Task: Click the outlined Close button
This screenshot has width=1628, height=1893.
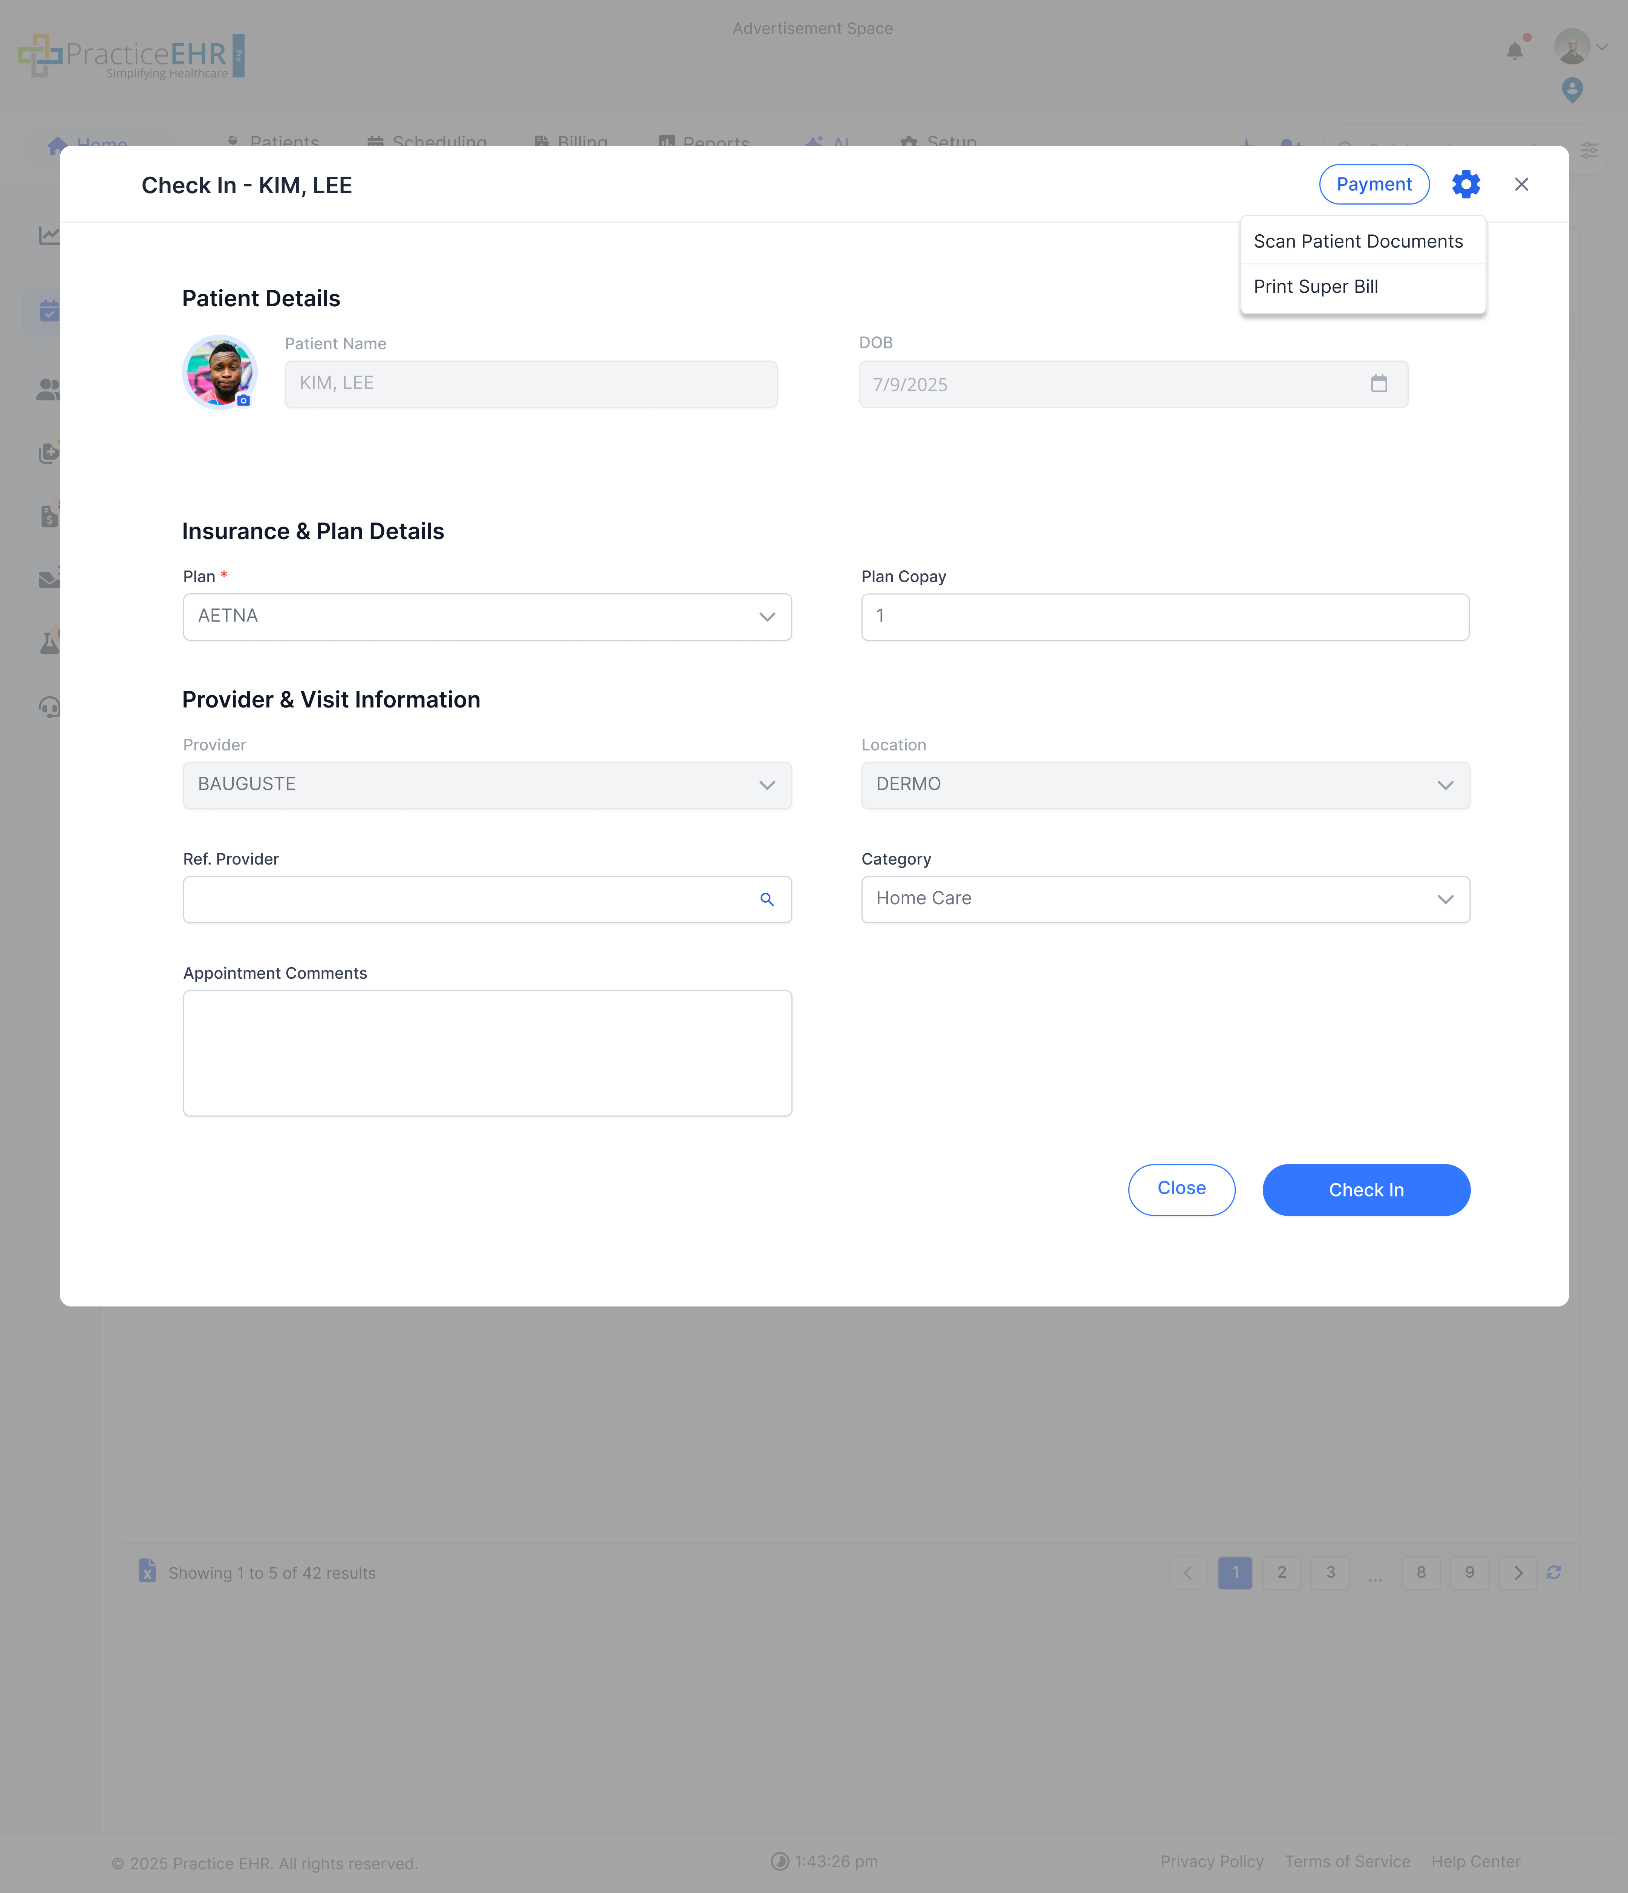Action: [1181, 1189]
